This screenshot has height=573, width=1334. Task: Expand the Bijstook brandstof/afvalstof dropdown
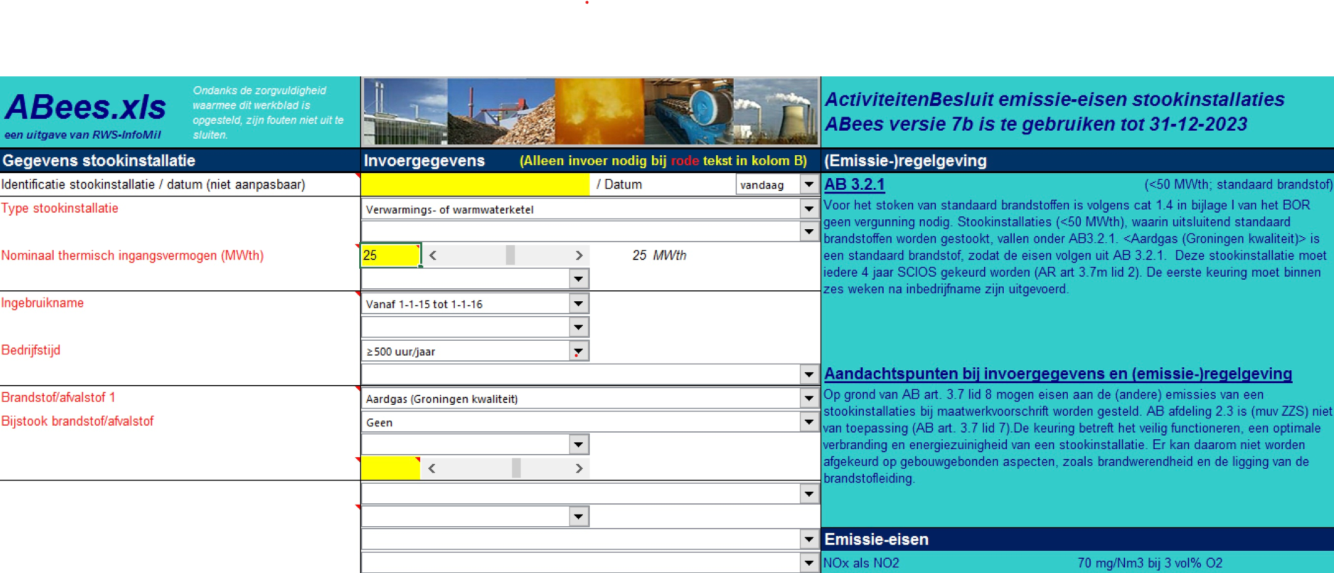click(808, 422)
